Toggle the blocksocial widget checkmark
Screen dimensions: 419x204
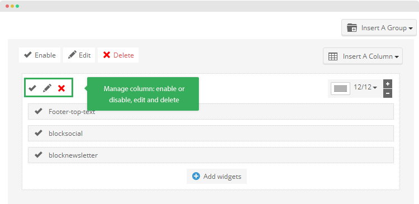(x=39, y=133)
